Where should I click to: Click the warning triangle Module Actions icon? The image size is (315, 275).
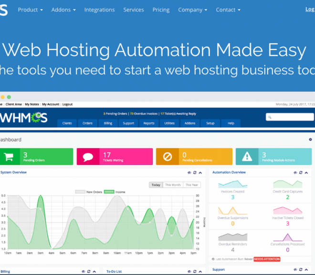pos(247,157)
